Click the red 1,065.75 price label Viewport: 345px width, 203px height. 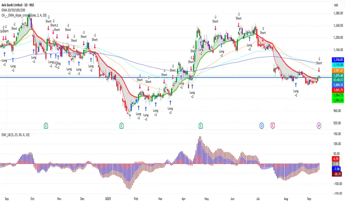tap(338, 90)
